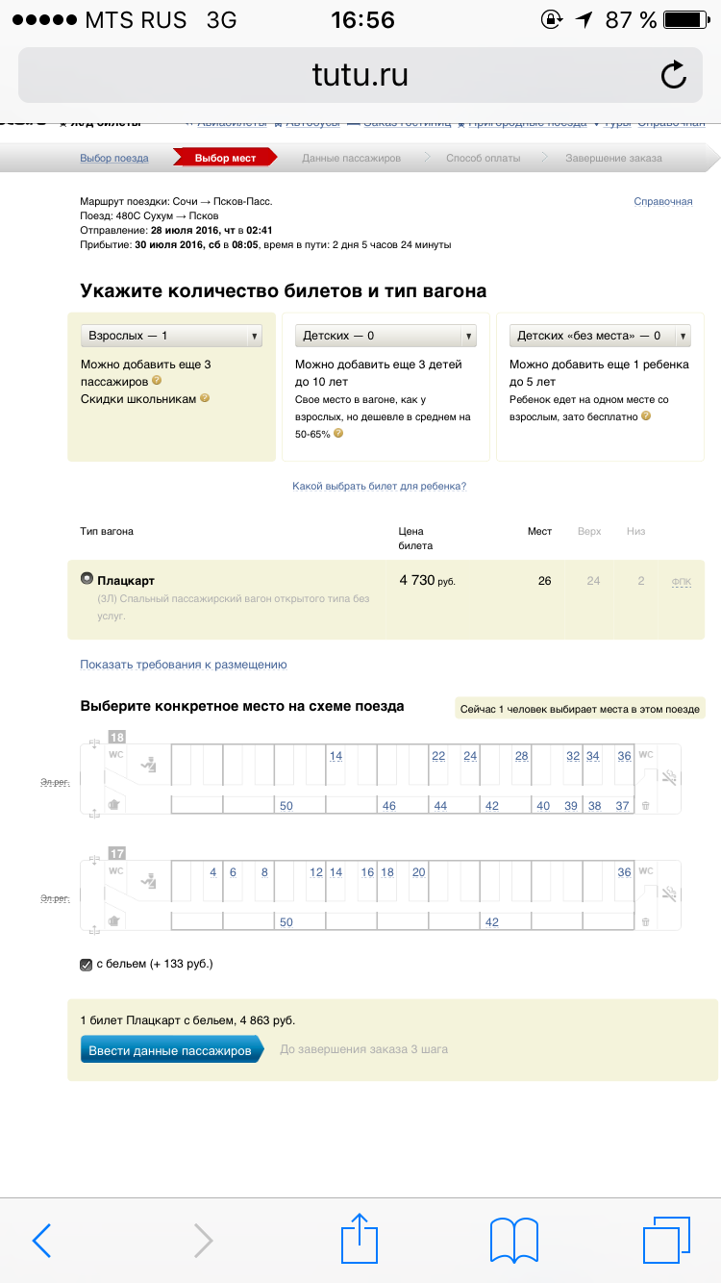Show open tabs via tabs icon
The width and height of the screenshot is (721, 1283).
[x=667, y=1240]
